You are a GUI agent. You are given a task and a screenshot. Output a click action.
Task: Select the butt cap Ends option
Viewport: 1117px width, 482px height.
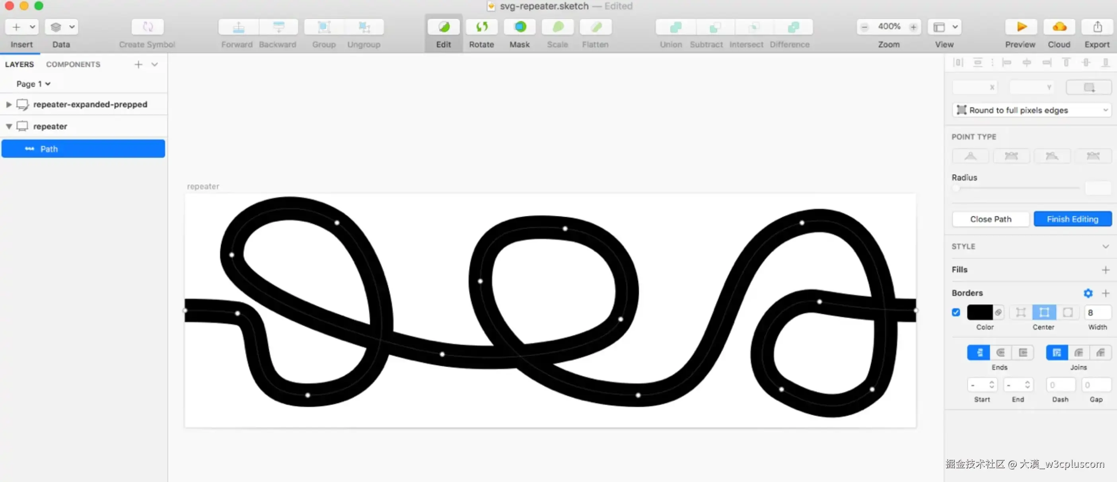tap(978, 352)
